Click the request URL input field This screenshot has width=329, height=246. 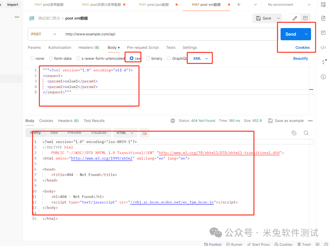170,34
